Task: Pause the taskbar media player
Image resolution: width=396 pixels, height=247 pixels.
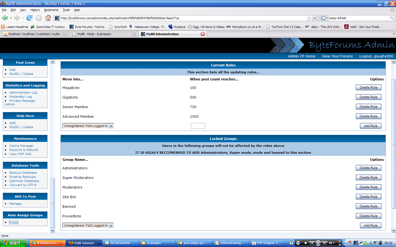Action: [x=318, y=243]
